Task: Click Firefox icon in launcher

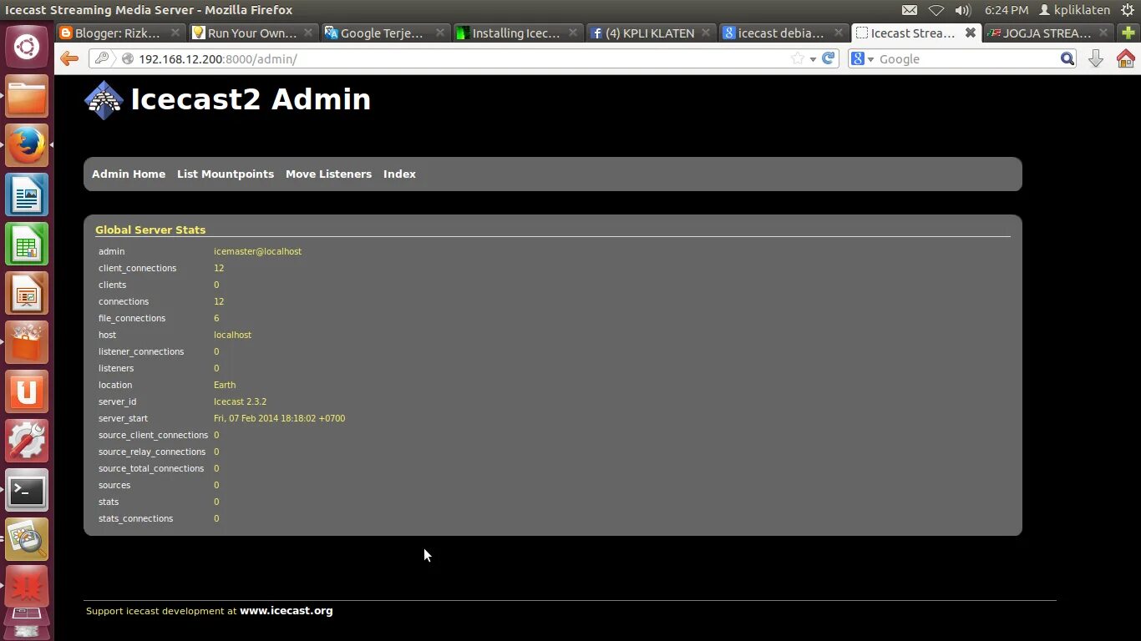Action: 27,145
